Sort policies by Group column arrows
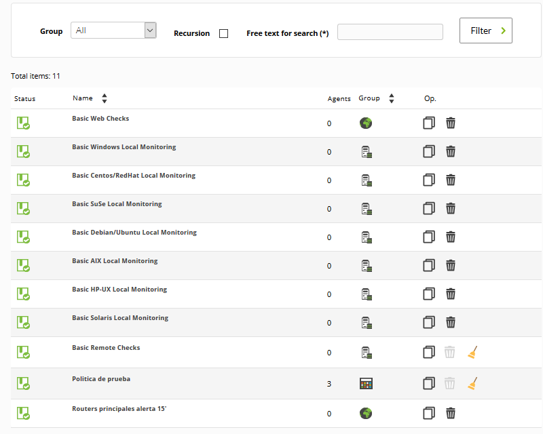 [392, 98]
